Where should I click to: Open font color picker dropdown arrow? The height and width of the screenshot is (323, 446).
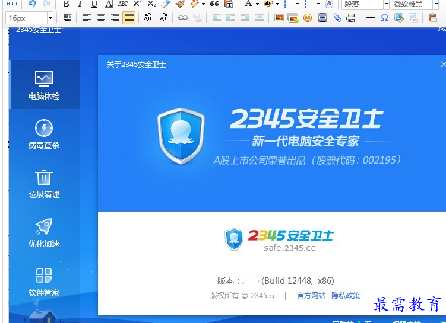(257, 4)
